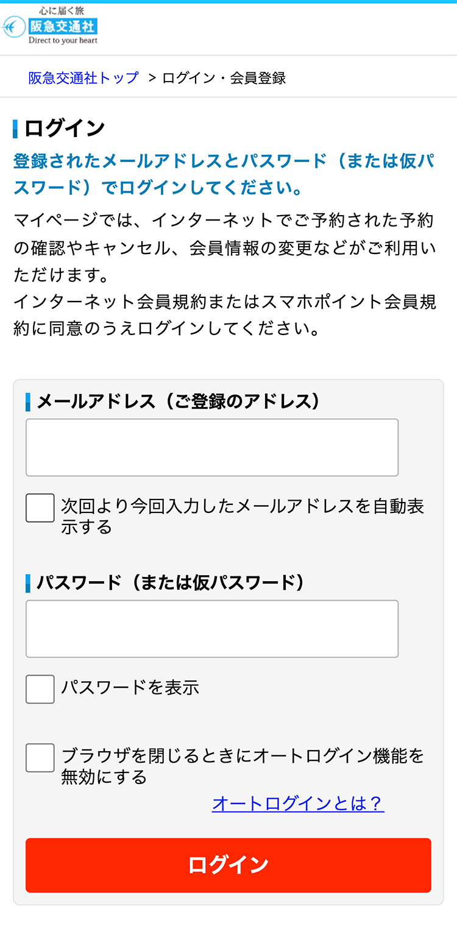Click the Direct to your heart tagline
Screen dimensions: 457x926
coord(63,41)
